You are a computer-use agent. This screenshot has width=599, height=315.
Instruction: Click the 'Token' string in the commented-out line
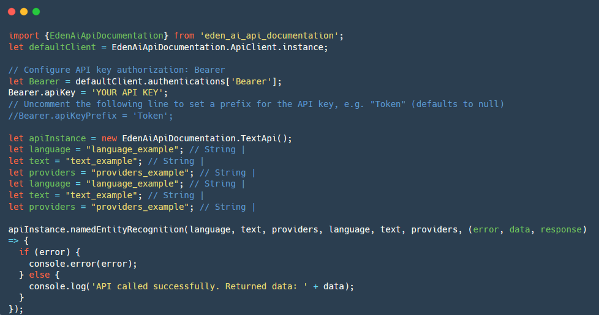click(151, 116)
